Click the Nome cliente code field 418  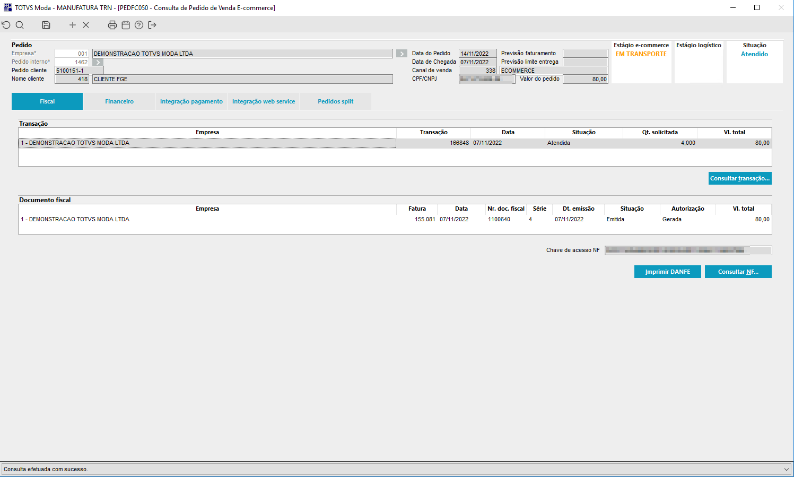point(72,79)
